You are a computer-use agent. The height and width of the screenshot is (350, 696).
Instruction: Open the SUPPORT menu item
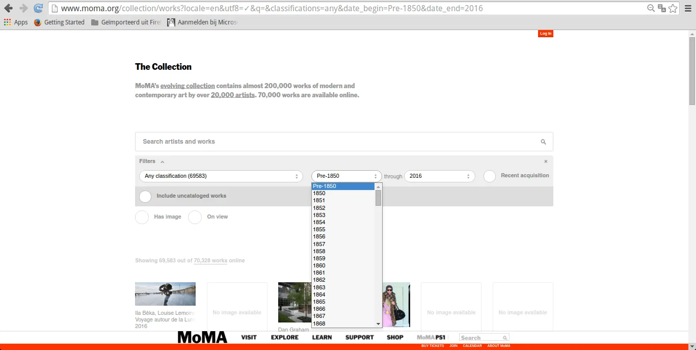(360, 337)
